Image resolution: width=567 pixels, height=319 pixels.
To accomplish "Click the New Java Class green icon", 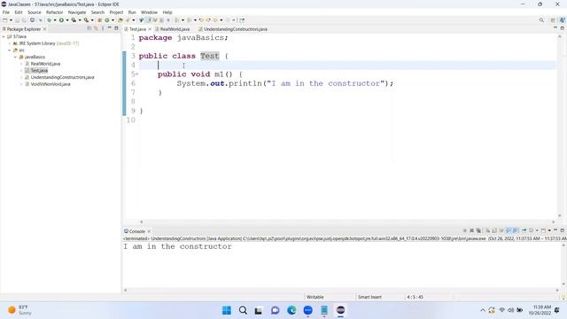I will click(x=107, y=20).
